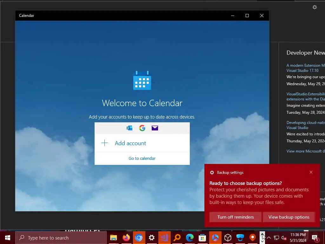The image size is (325, 244).
Task: Click 'Wednesday, May 29' date text
Action: [306, 84]
